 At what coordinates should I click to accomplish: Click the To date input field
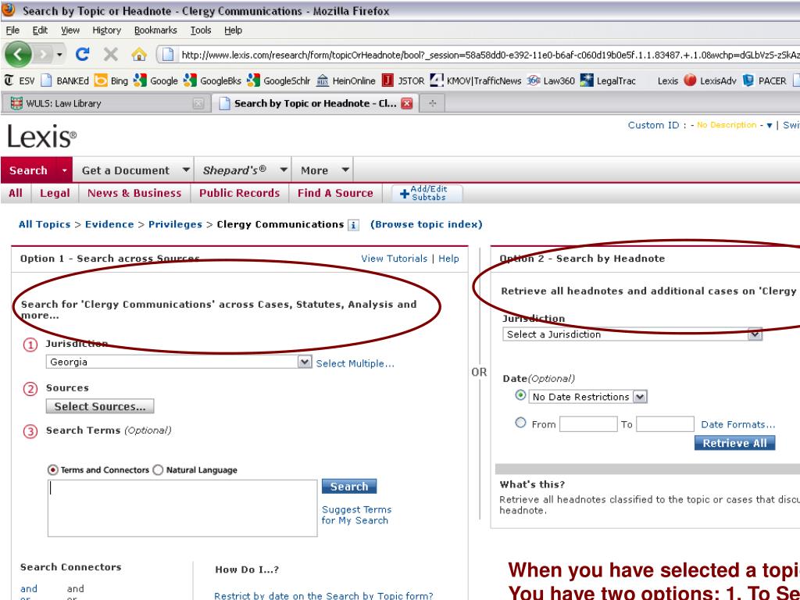tap(665, 424)
